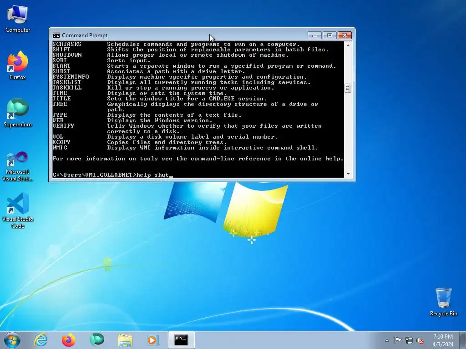
Task: Click the WMIC command text
Action: pyautogui.click(x=60, y=148)
